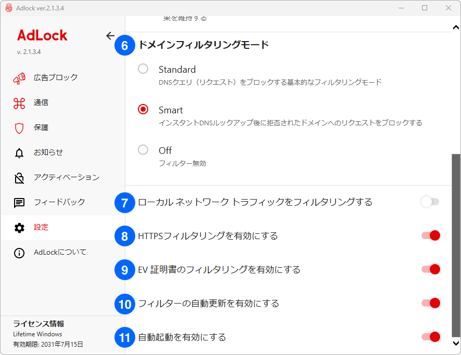
Task: Select the Standard filtering mode radio button
Action: pos(143,69)
